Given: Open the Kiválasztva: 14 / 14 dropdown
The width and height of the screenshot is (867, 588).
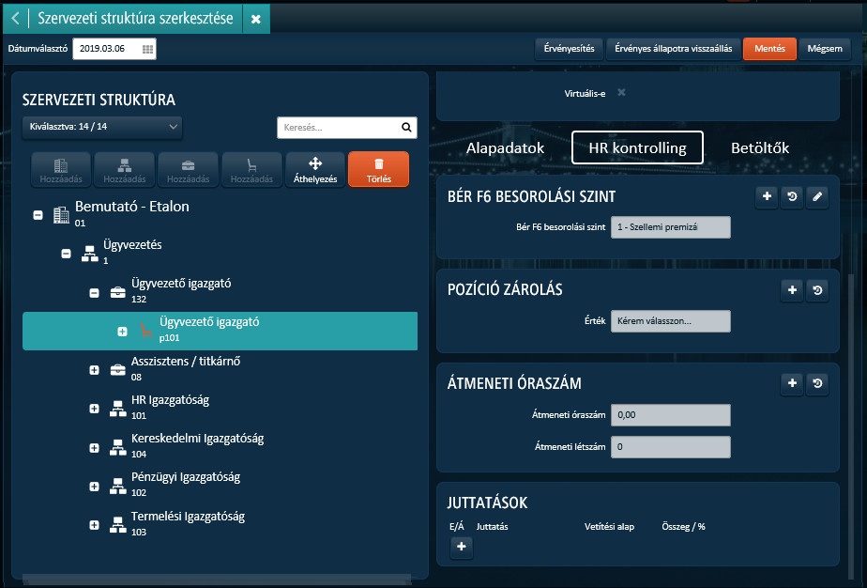Looking at the screenshot, I should click(x=102, y=127).
